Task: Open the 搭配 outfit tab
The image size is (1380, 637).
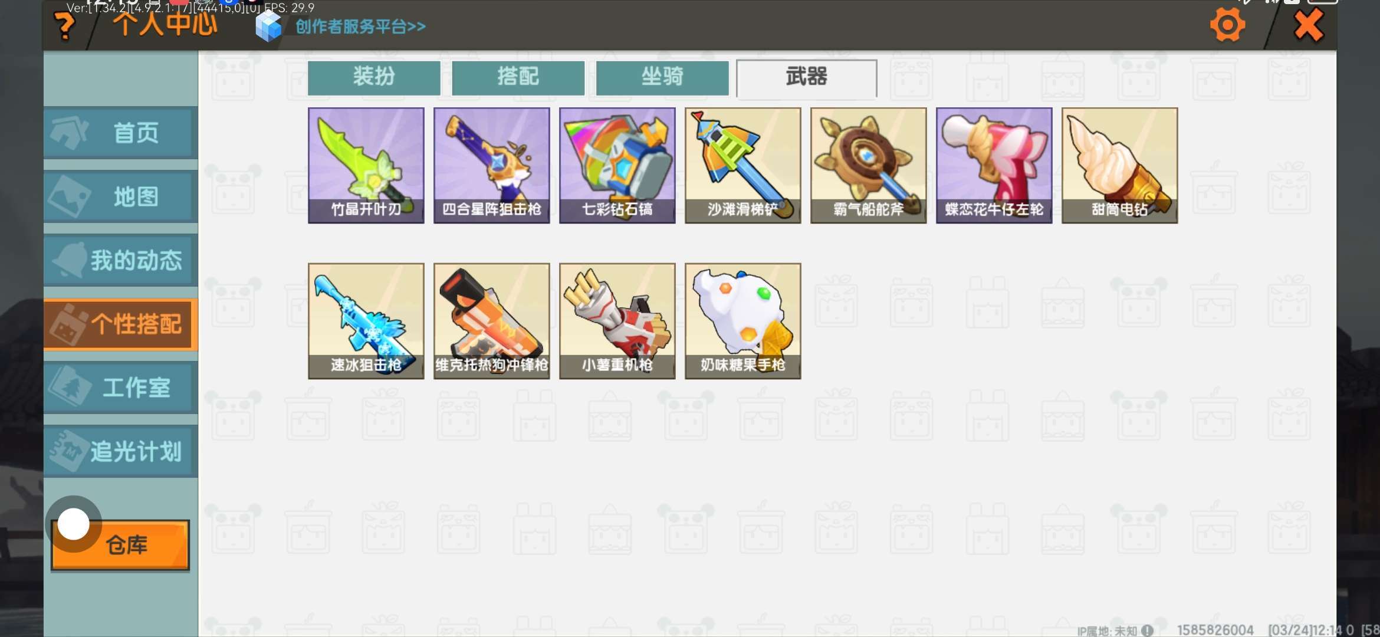Action: [x=518, y=78]
